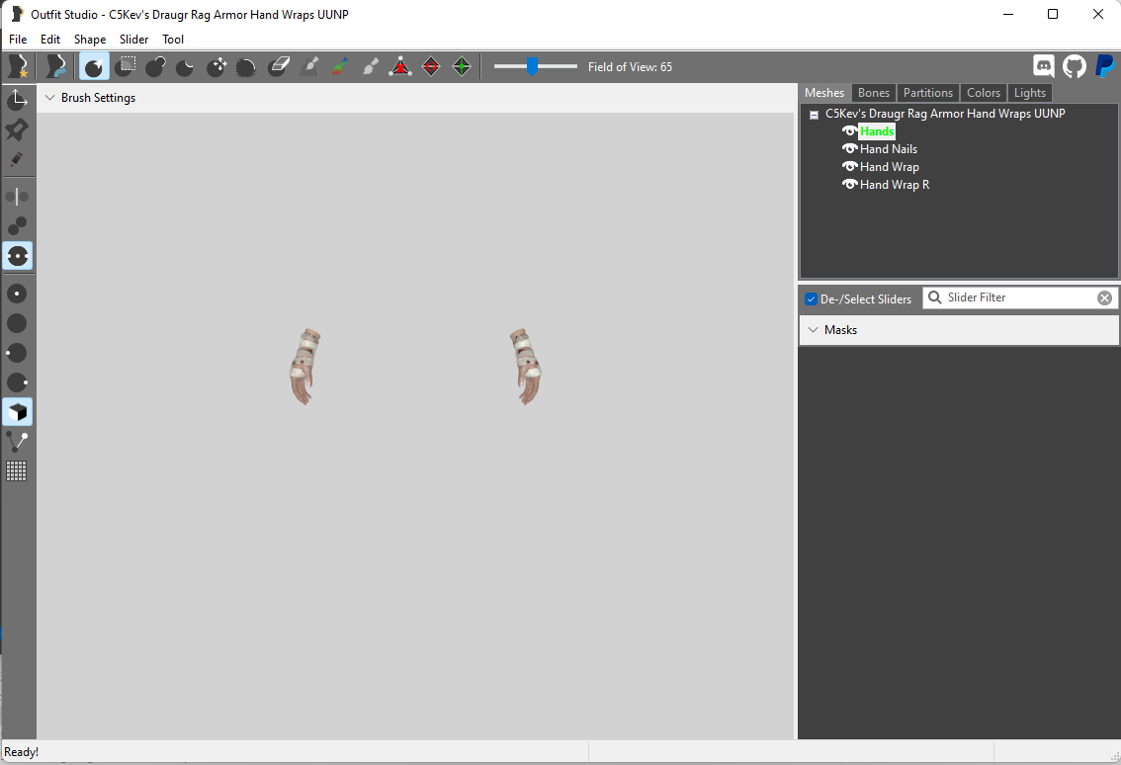Switch to the Colors tab
Screen dimensions: 1121x765
(984, 93)
